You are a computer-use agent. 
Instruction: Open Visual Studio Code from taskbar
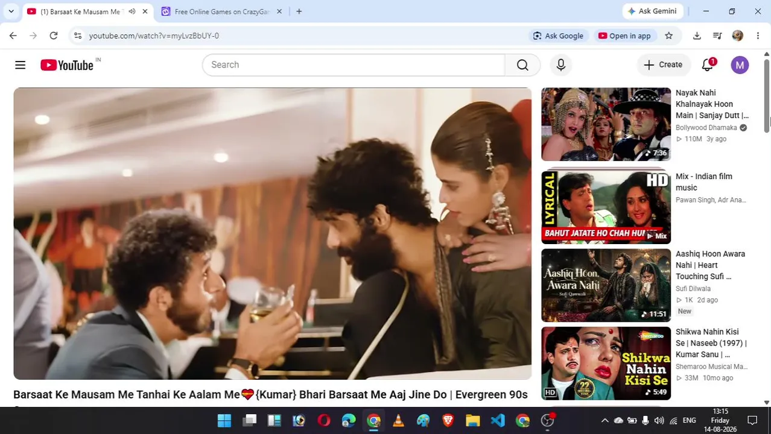tap(498, 420)
